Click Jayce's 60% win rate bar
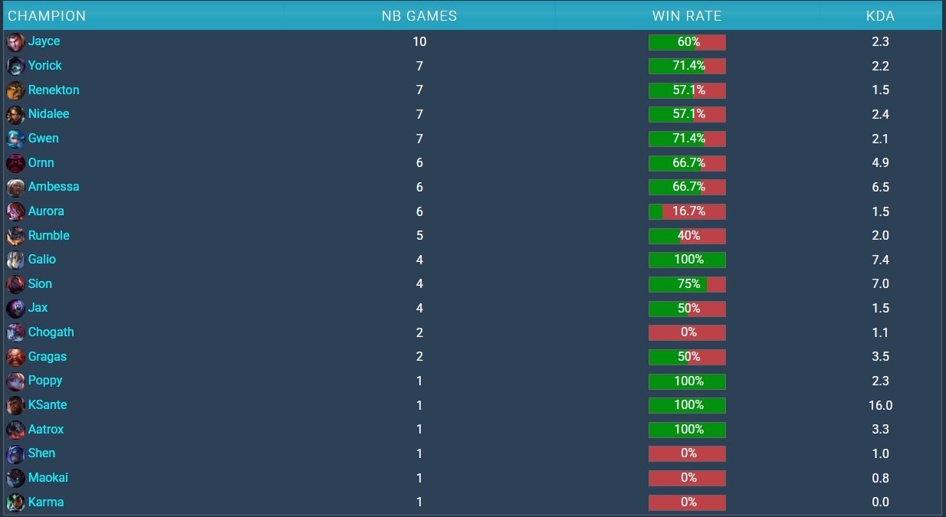Viewport: 946px width, 517px height. coord(687,42)
